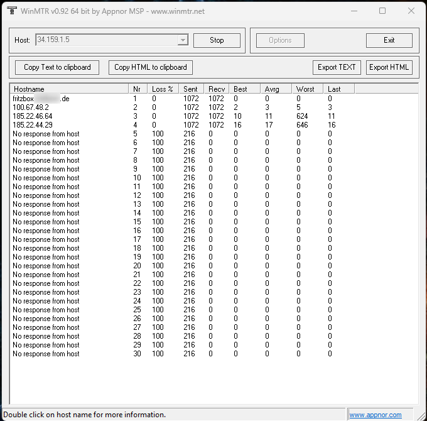Screen dimensions: 427x421
Task: Maximize the WinMTR window
Action: 382,11
